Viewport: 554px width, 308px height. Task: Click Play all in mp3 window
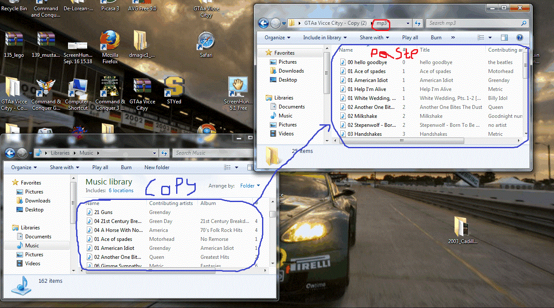click(410, 38)
